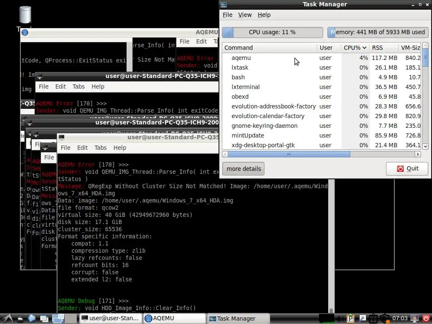Click the CPU usage monitor graph in the panel
432x324 pixels.
327,319
